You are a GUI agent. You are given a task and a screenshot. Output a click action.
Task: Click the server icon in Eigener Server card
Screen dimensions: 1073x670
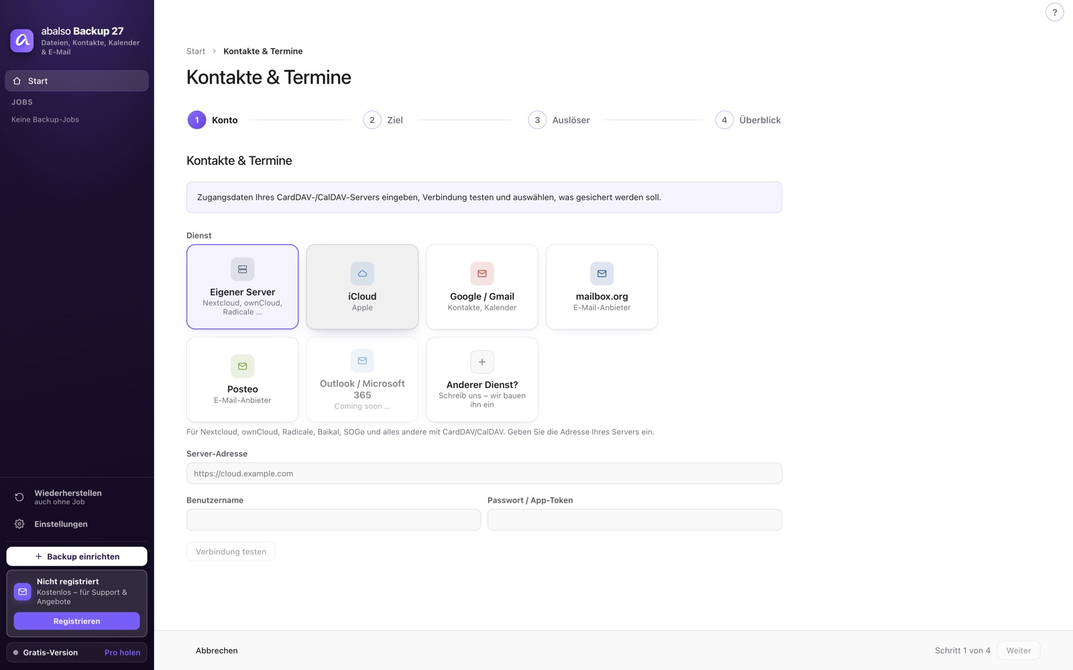(x=243, y=269)
